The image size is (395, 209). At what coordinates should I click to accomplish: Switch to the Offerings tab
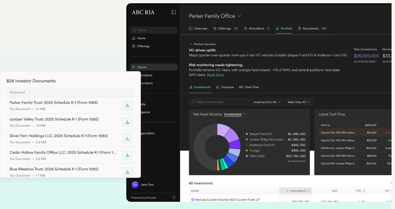pyautogui.click(x=226, y=29)
